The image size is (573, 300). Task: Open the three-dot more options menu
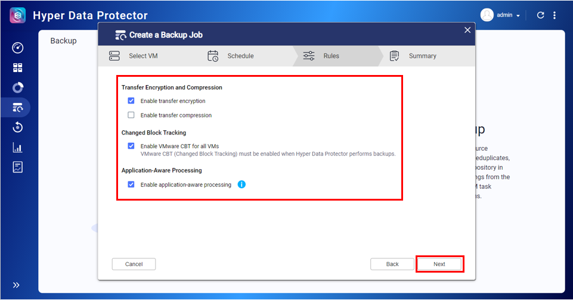tap(556, 15)
